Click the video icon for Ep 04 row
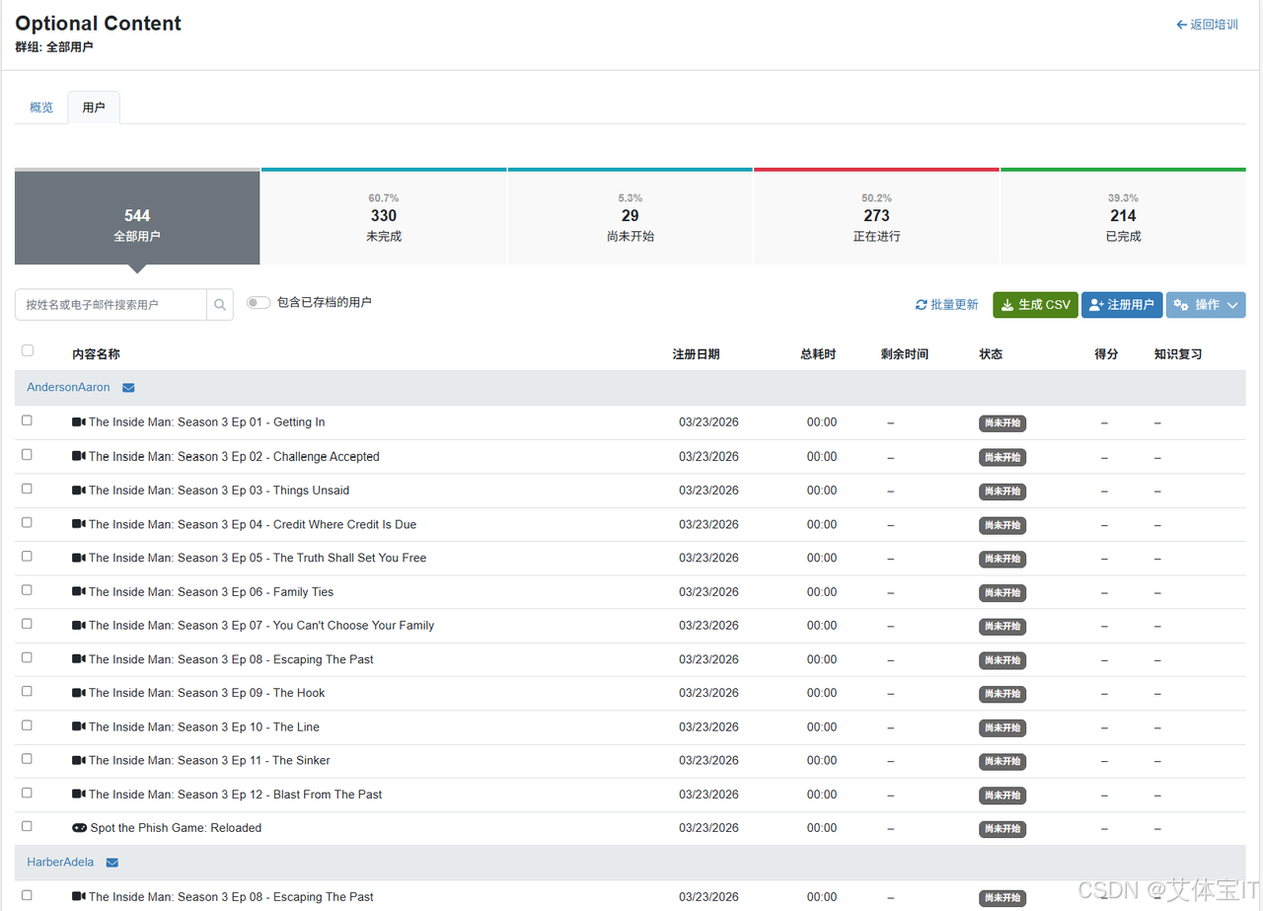Image resolution: width=1263 pixels, height=911 pixels. pos(79,524)
